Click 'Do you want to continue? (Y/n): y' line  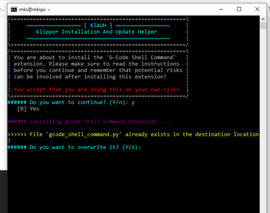coord(71,103)
